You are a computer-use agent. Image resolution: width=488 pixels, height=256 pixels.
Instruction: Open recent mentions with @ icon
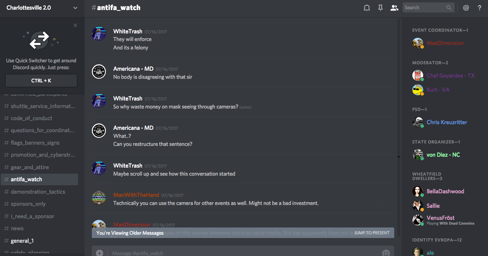coord(466,8)
